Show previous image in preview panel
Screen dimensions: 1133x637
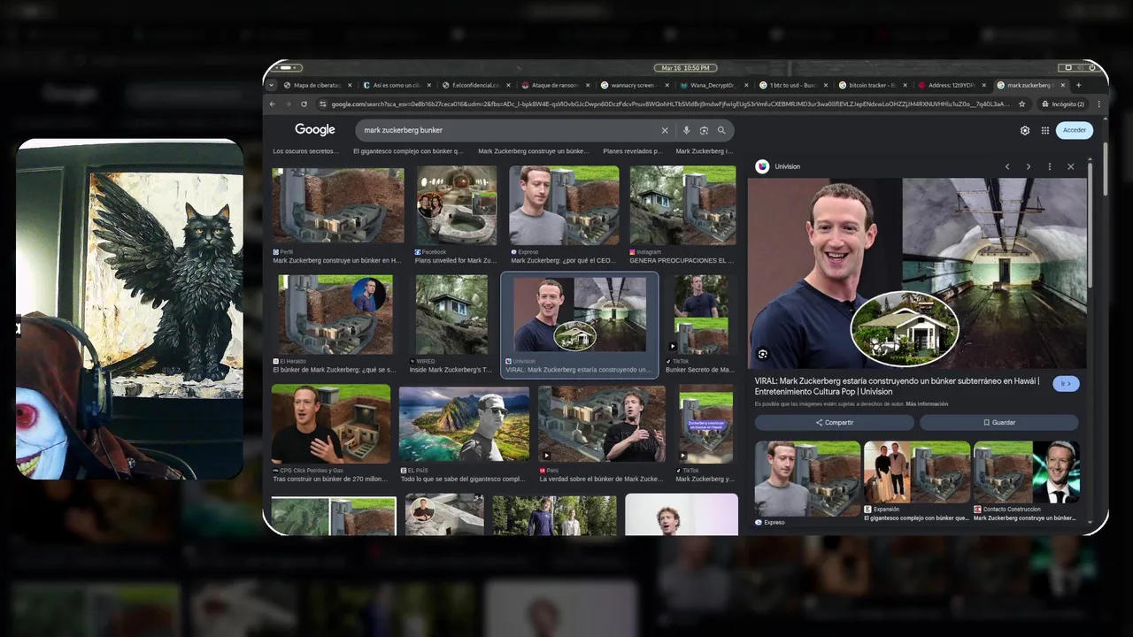click(x=1007, y=166)
